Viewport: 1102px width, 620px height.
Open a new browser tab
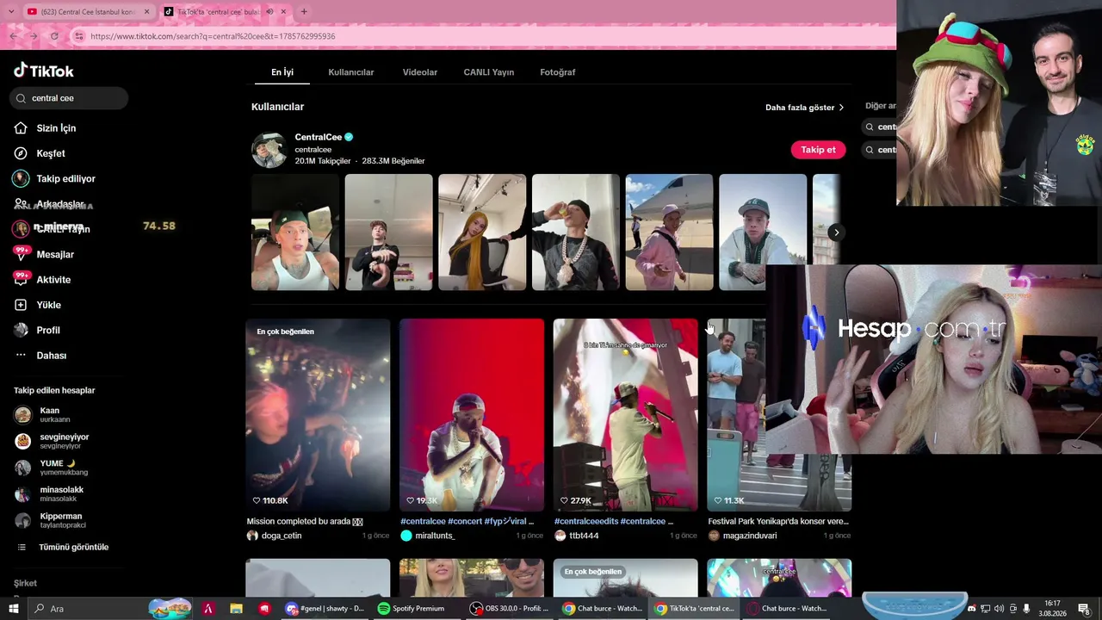click(x=304, y=11)
